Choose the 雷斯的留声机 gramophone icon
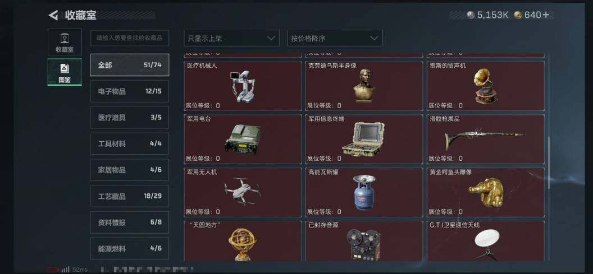The image size is (593, 274). tap(485, 86)
